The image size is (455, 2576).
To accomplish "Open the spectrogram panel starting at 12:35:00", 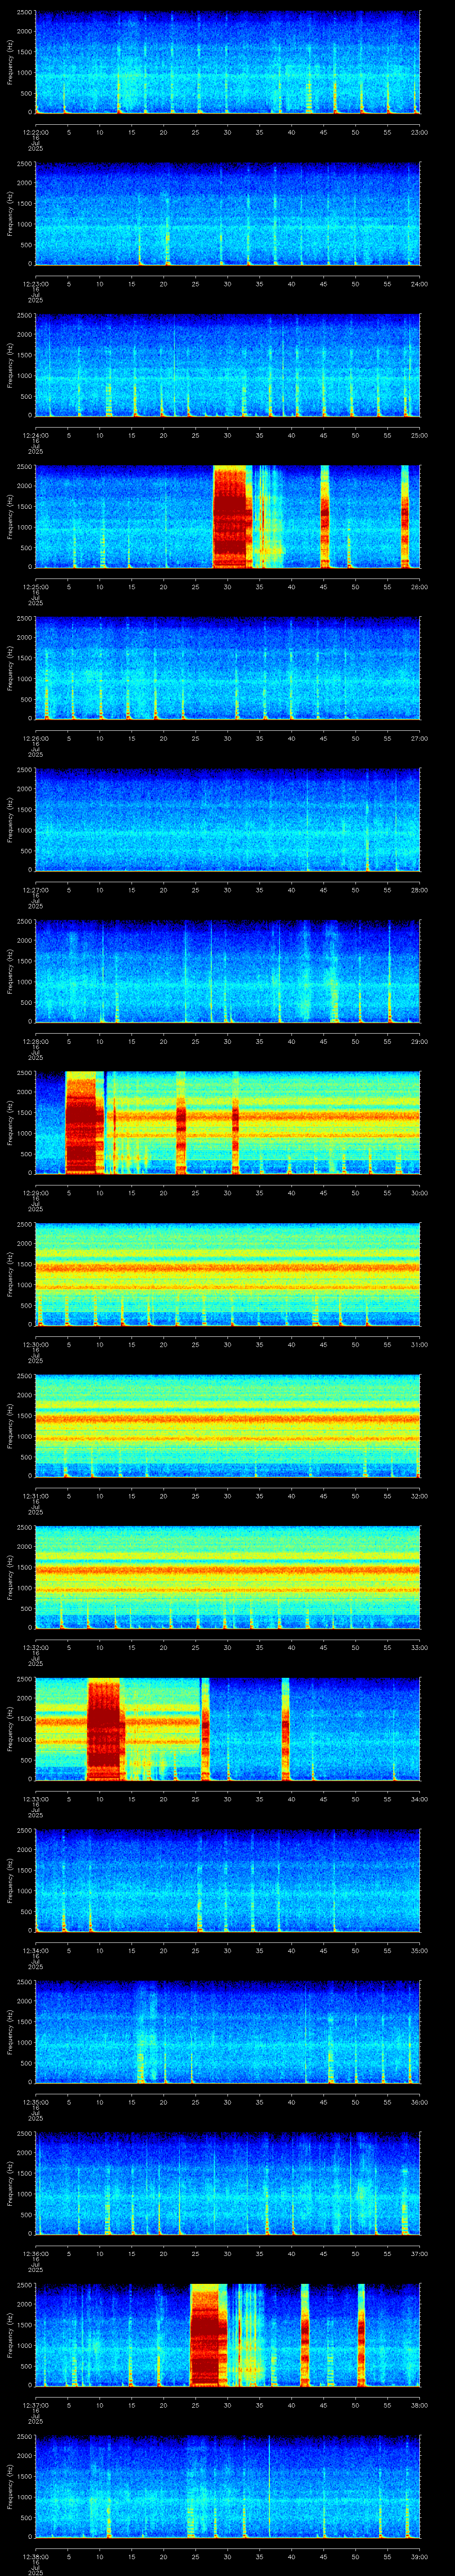I will (227, 2032).
